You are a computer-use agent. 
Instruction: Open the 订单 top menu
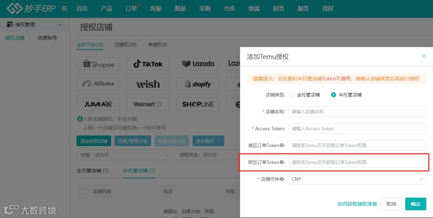tap(131, 8)
